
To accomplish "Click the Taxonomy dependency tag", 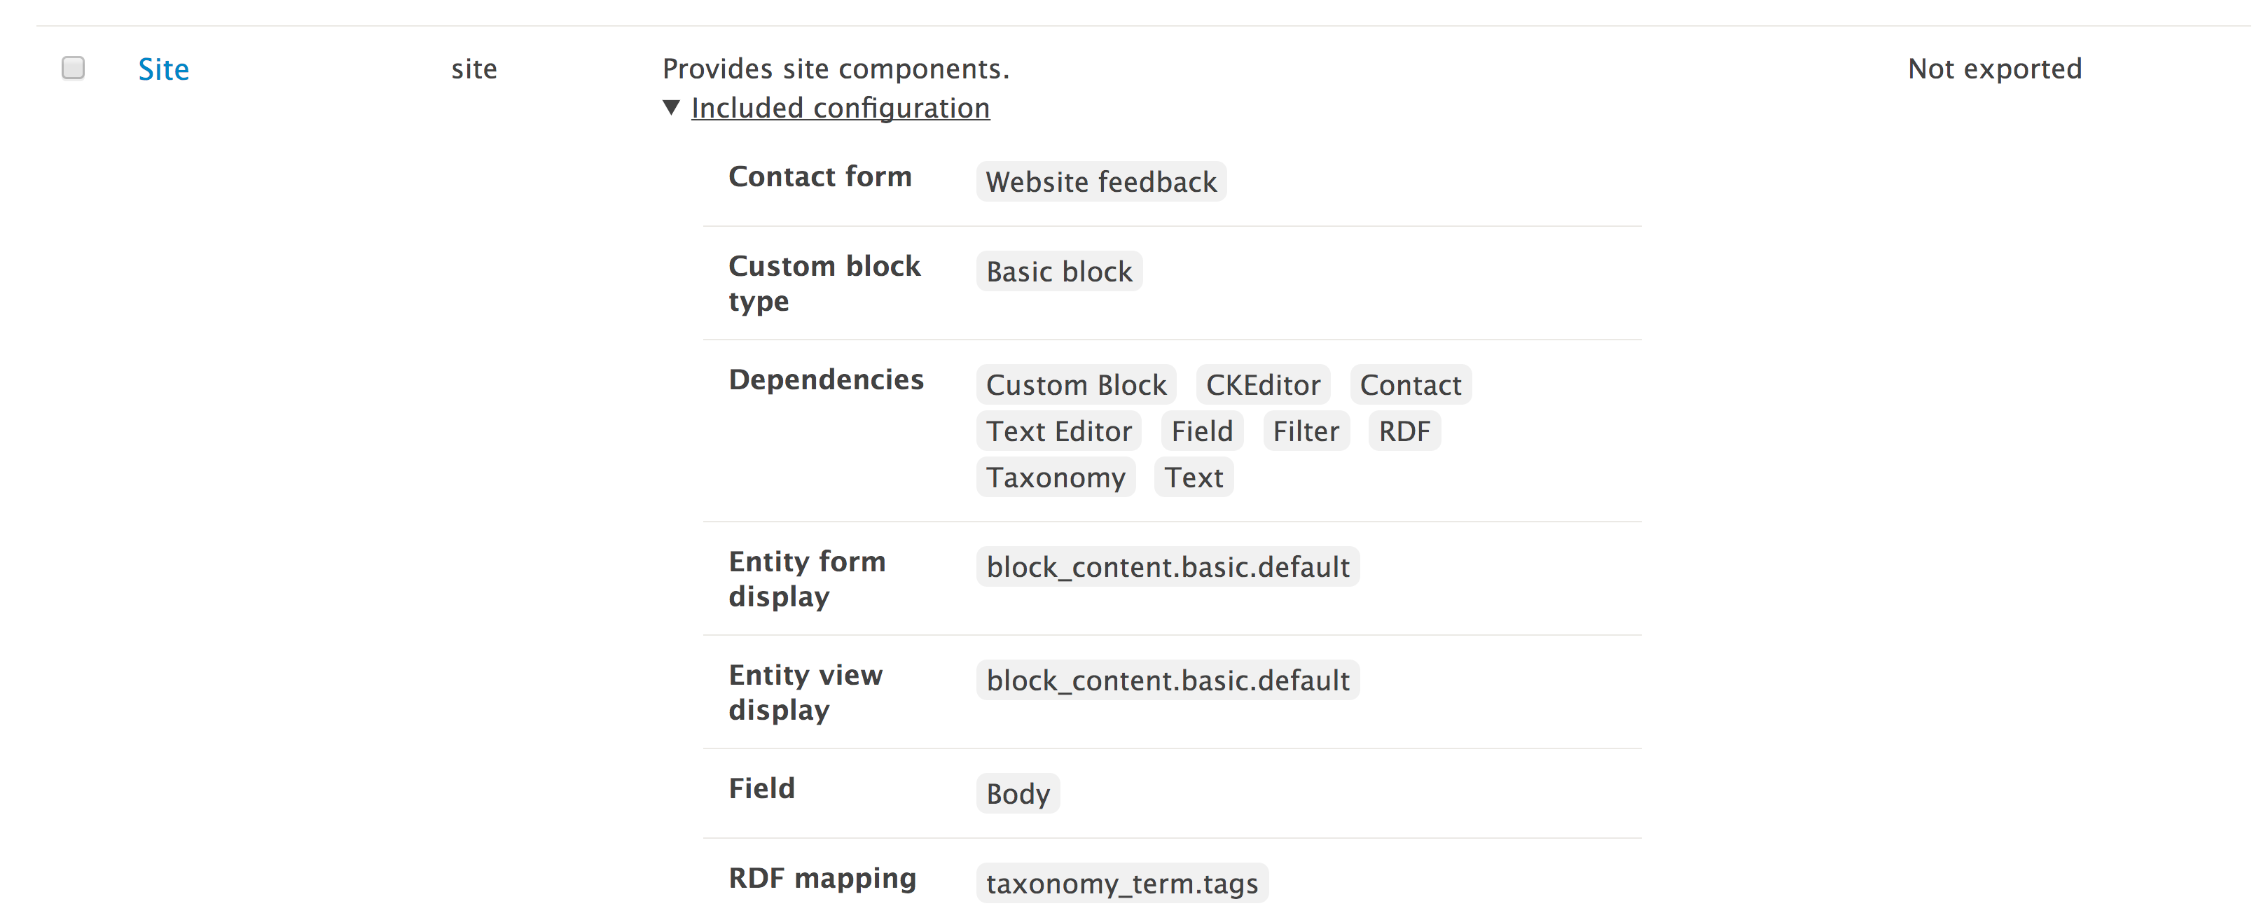I will pyautogui.click(x=1055, y=477).
